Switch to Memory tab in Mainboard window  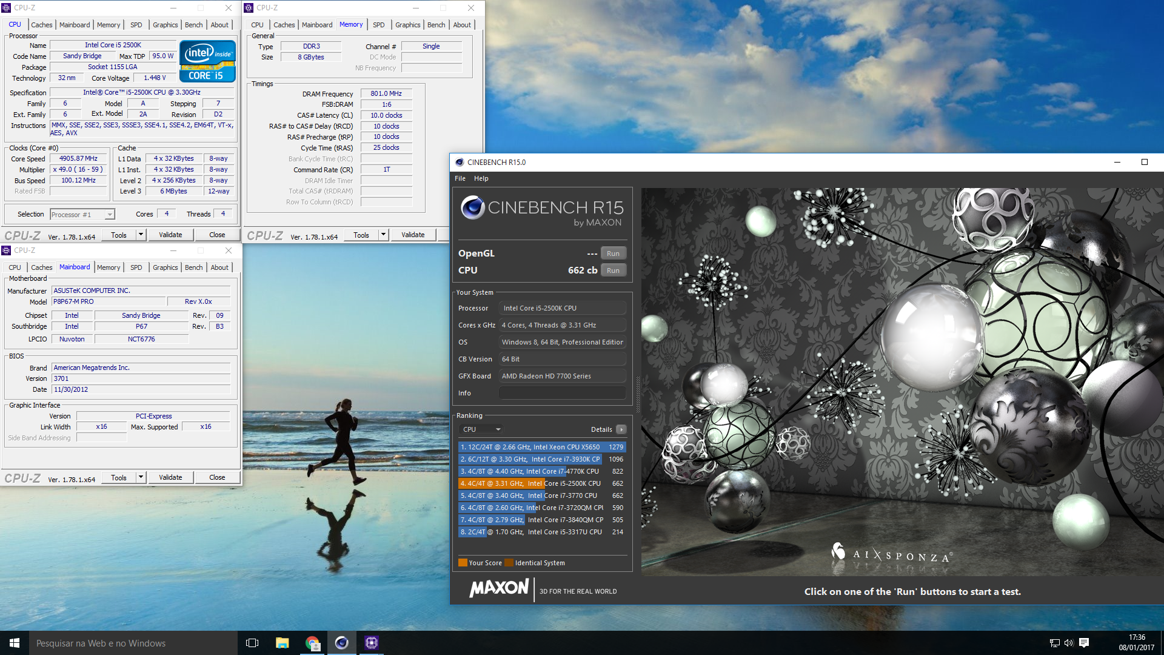click(x=109, y=267)
